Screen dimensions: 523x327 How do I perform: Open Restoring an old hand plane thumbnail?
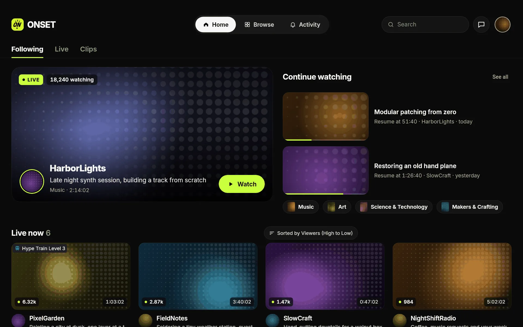point(326,170)
